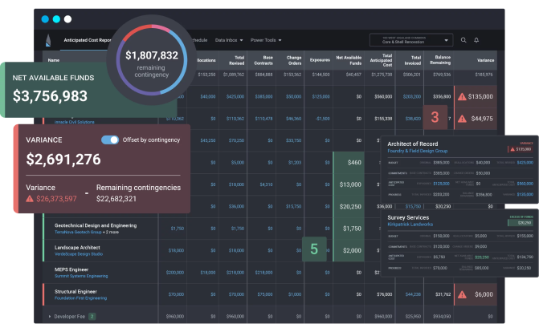Click the app logo in header
The width and height of the screenshot is (539, 332).
click(48, 40)
